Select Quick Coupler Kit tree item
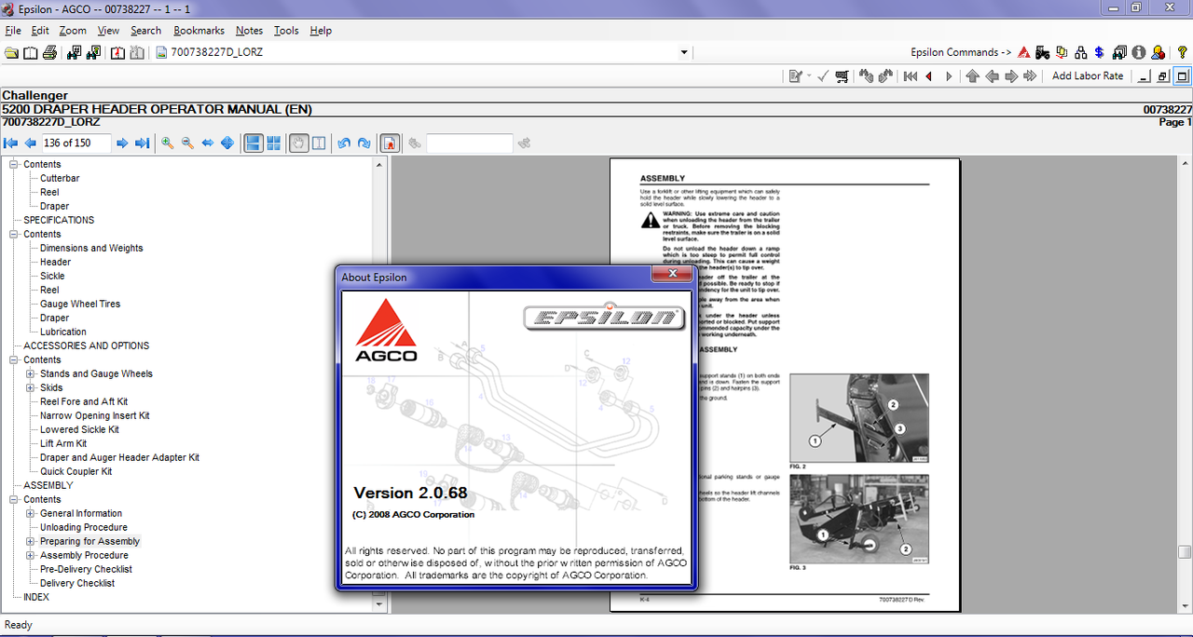This screenshot has height=637, width=1193. (75, 471)
